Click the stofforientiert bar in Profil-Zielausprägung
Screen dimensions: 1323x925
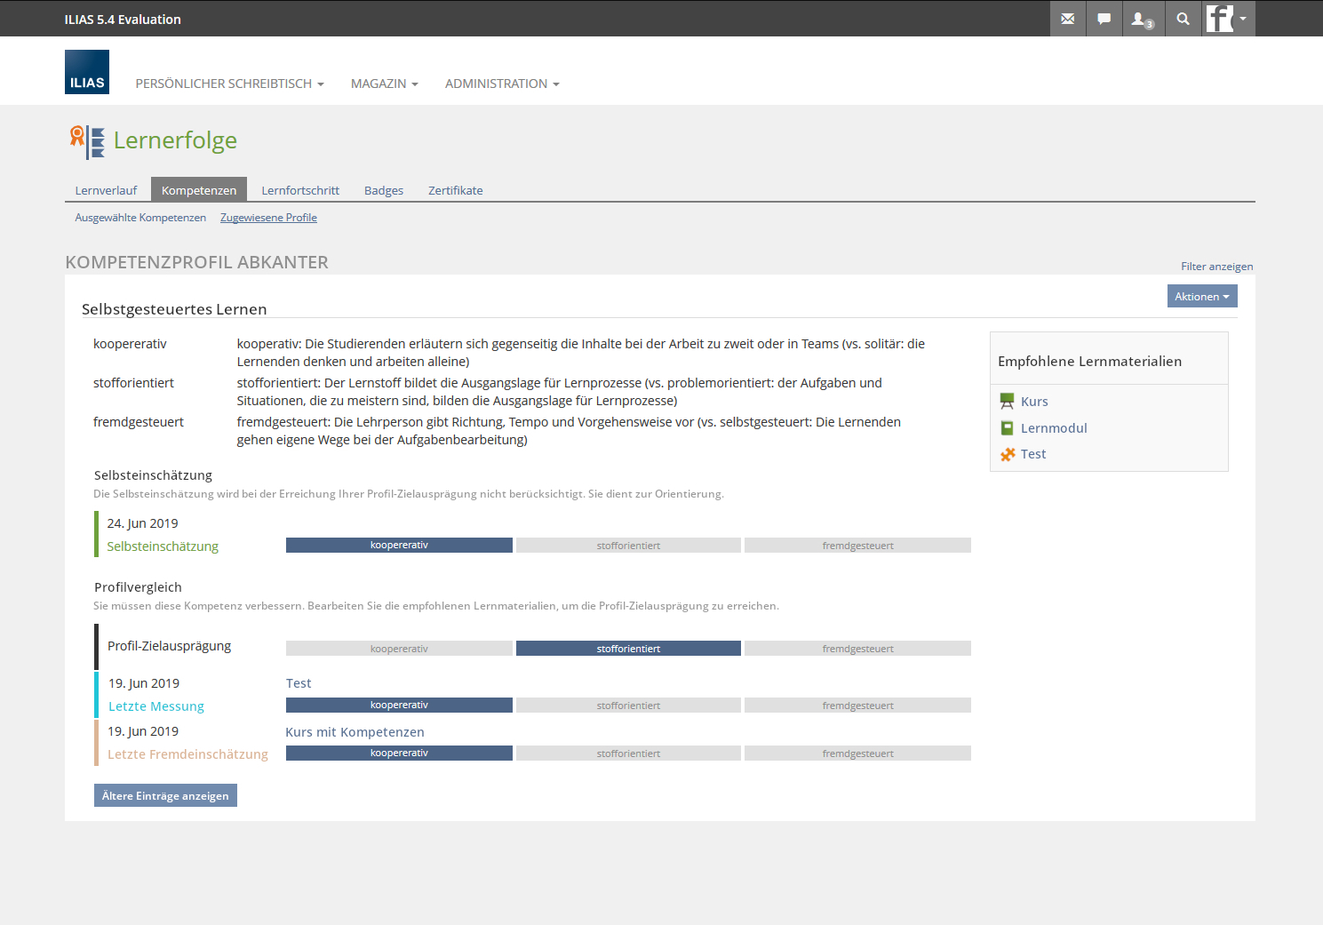(x=628, y=649)
